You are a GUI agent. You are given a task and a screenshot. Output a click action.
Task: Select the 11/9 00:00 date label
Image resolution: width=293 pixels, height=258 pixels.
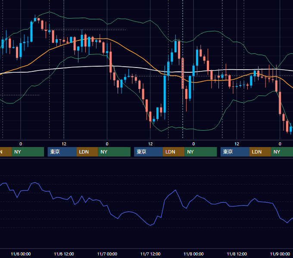(x=280, y=254)
